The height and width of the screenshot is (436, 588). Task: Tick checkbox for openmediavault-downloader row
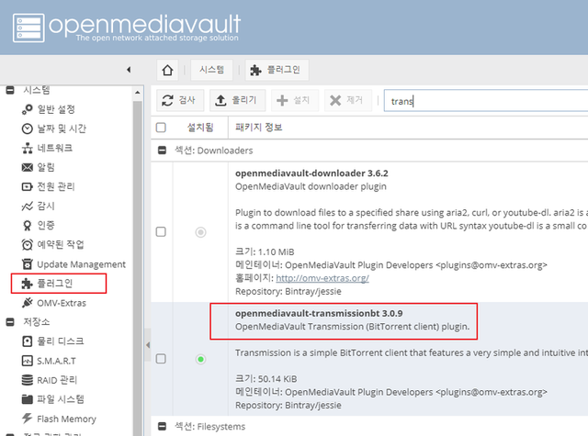click(161, 232)
